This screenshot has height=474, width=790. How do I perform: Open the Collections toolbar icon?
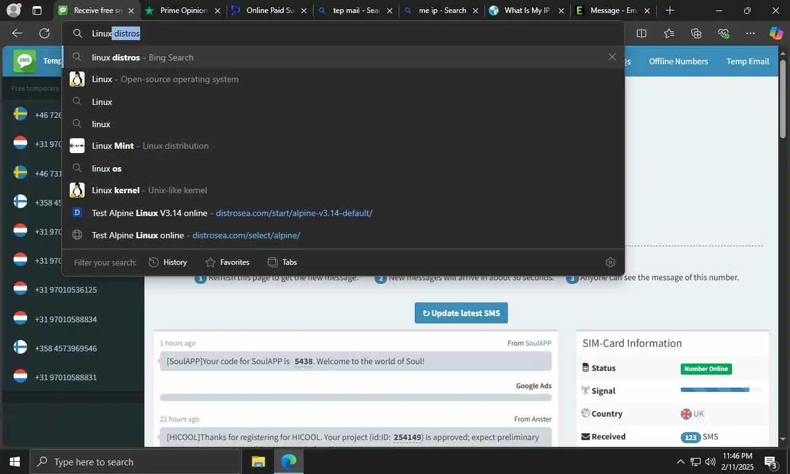pos(696,33)
